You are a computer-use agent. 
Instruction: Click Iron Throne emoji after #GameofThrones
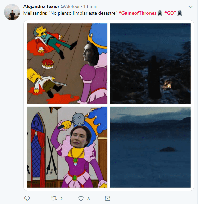[160, 13]
